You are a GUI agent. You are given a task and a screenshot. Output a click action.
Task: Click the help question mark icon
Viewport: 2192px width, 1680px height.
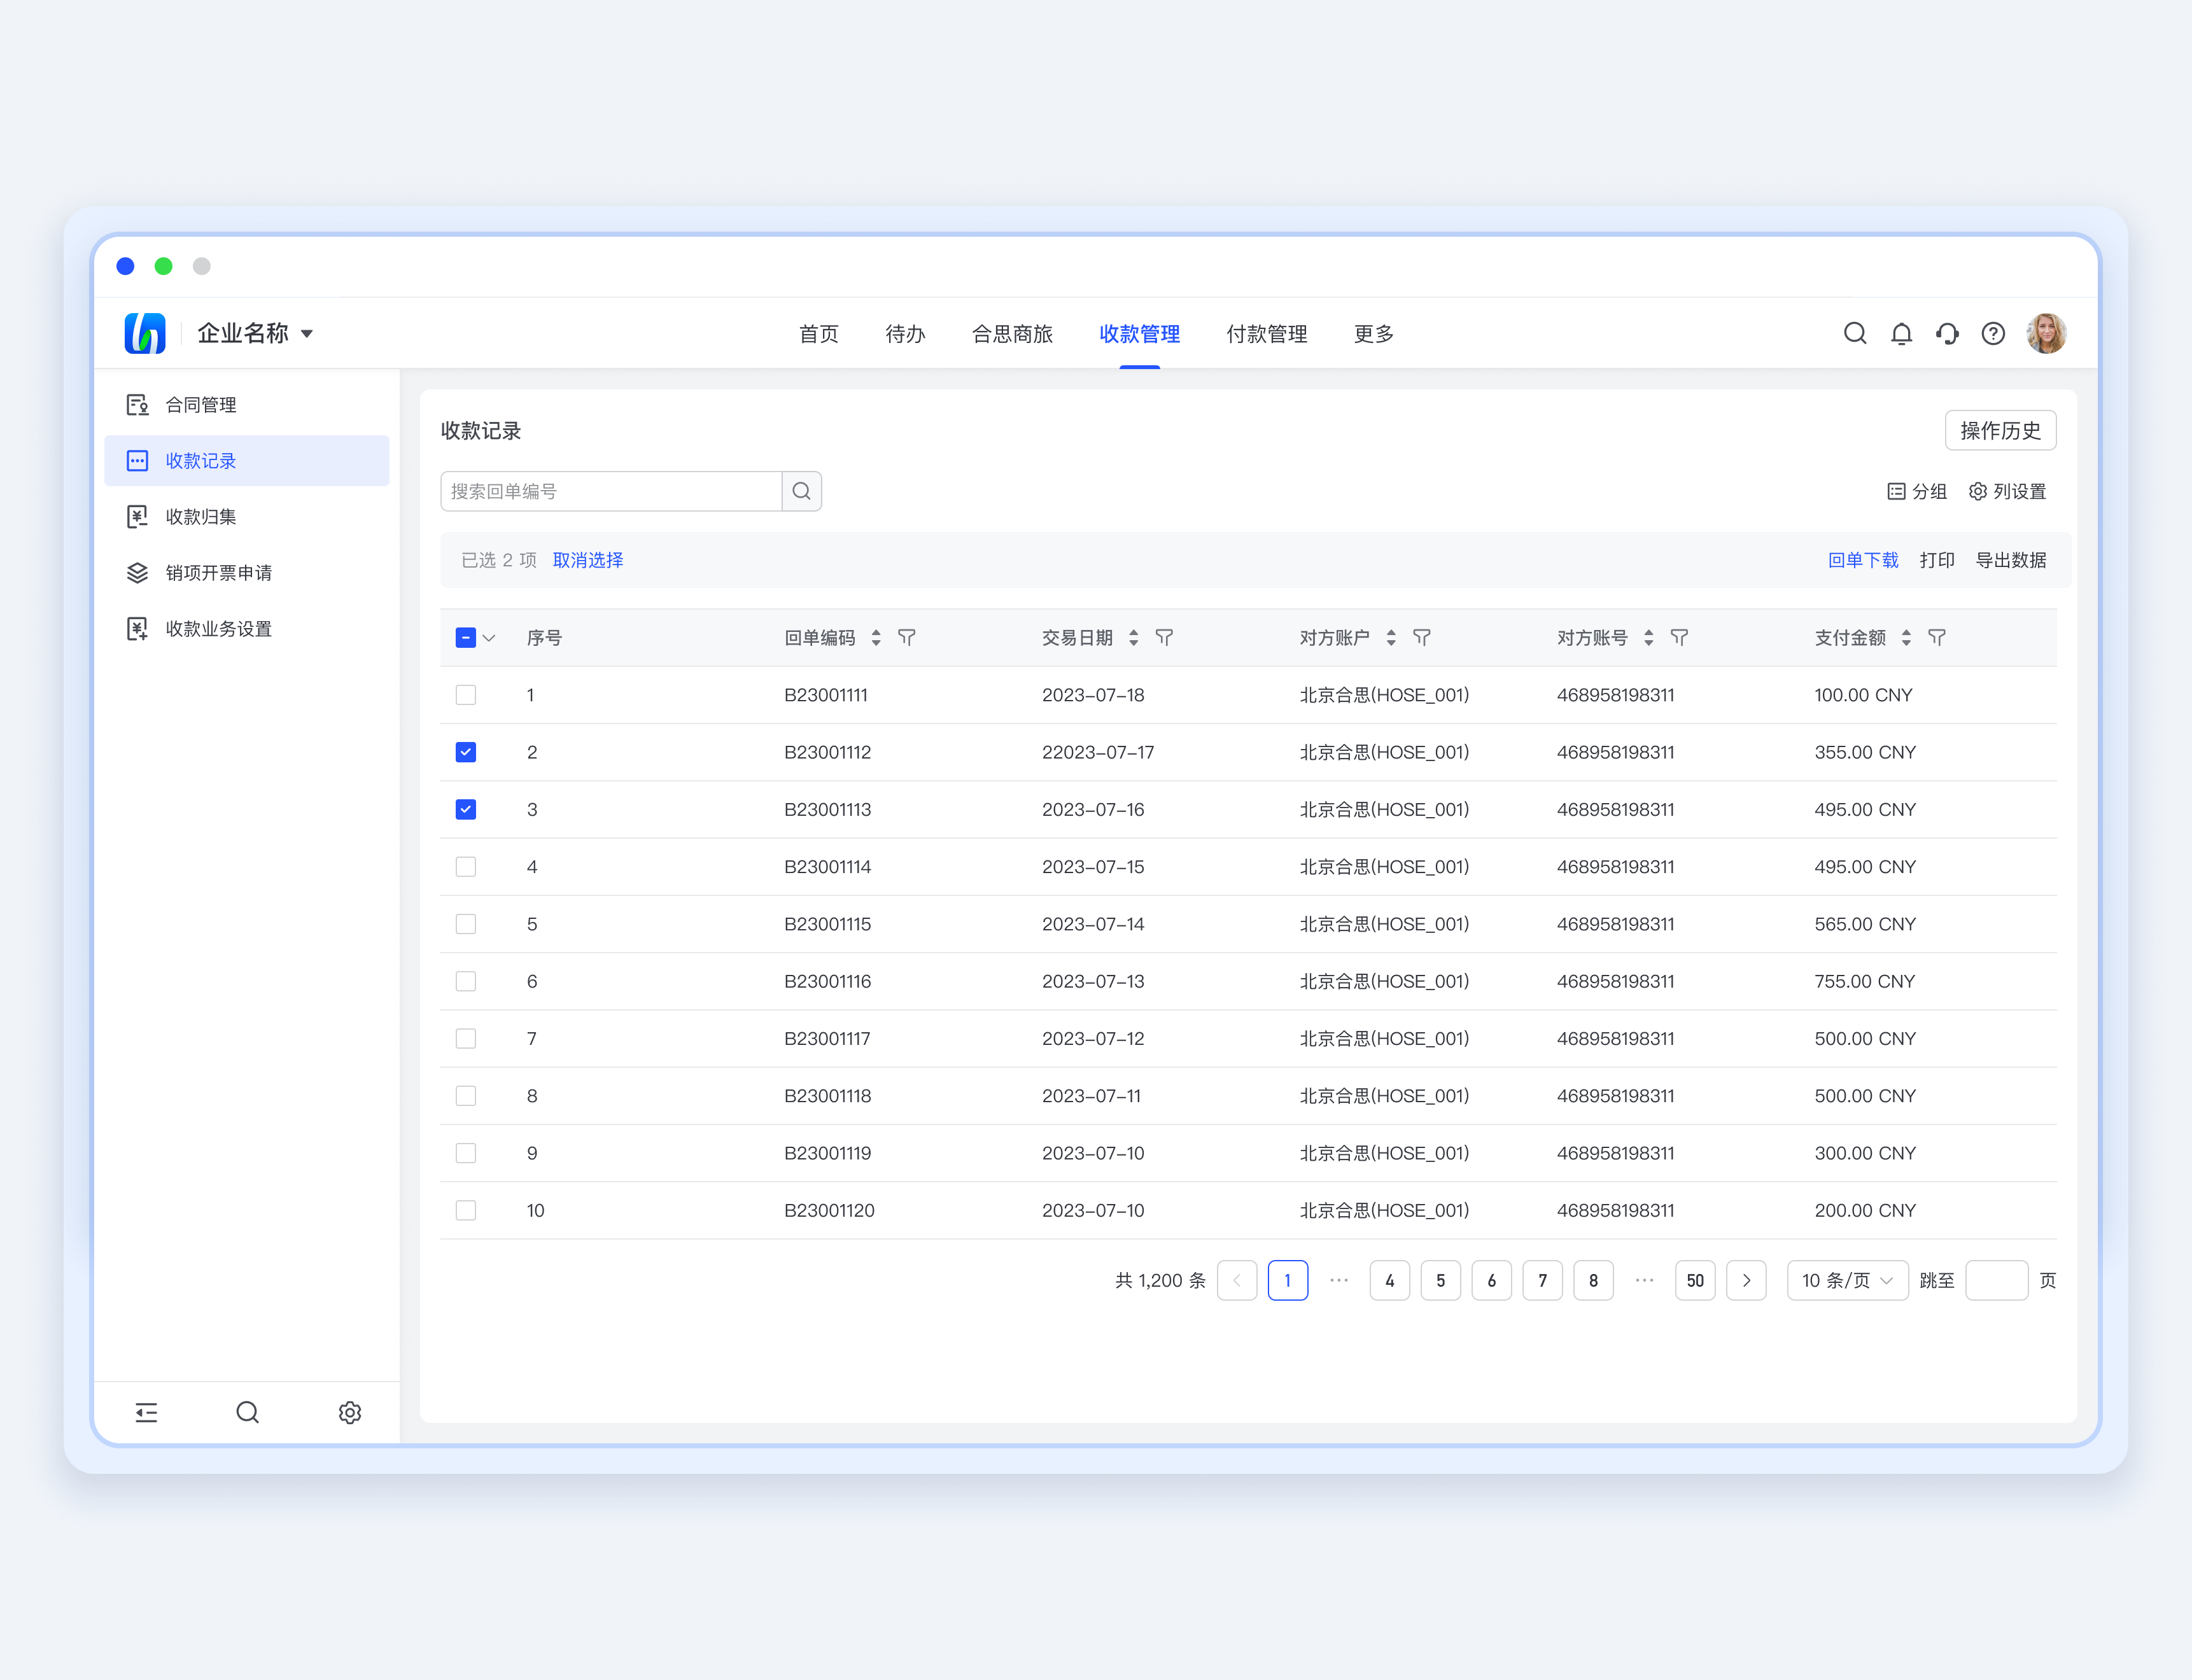(x=1993, y=334)
